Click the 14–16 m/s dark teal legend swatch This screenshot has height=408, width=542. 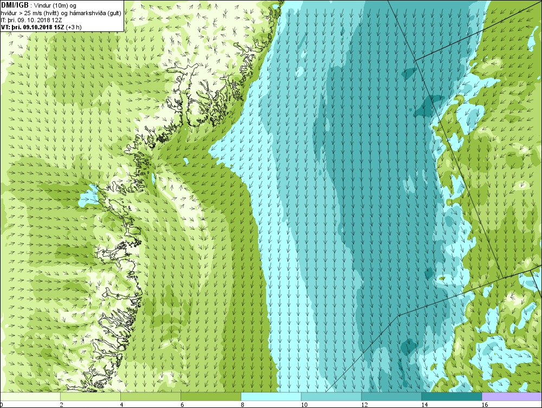451,396
